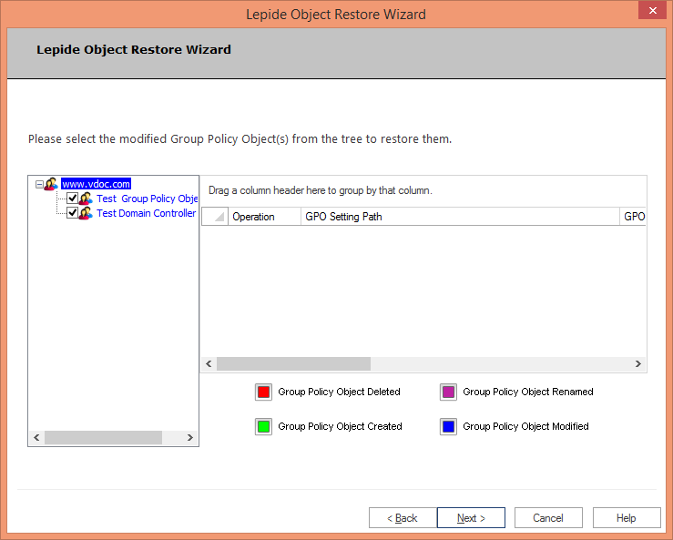Collapse the www.vdoc.com tree node
Viewport: 673px width, 540px height.
click(x=39, y=185)
